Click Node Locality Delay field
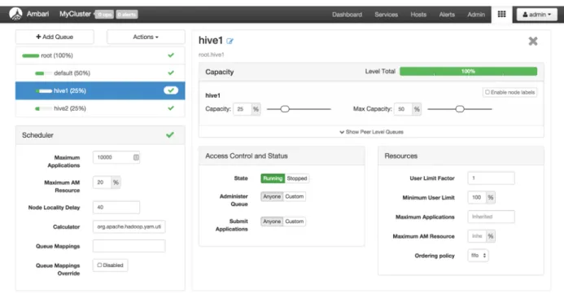564x294 pixels. 116,208
